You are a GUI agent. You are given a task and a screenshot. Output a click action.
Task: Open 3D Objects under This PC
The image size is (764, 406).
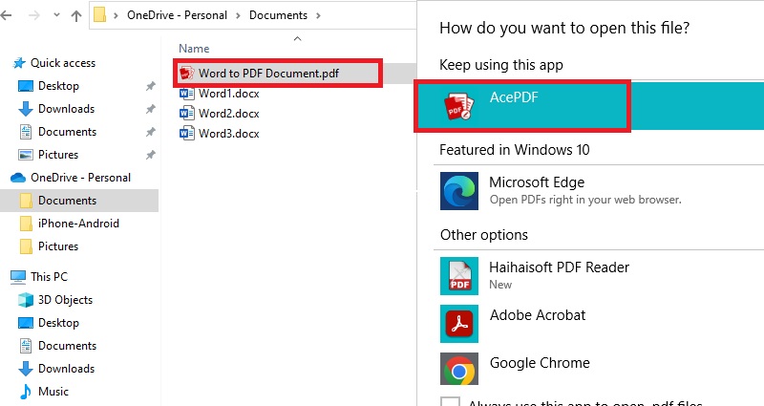[65, 300]
